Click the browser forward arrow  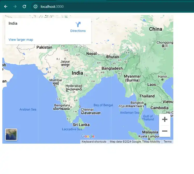[15, 6]
